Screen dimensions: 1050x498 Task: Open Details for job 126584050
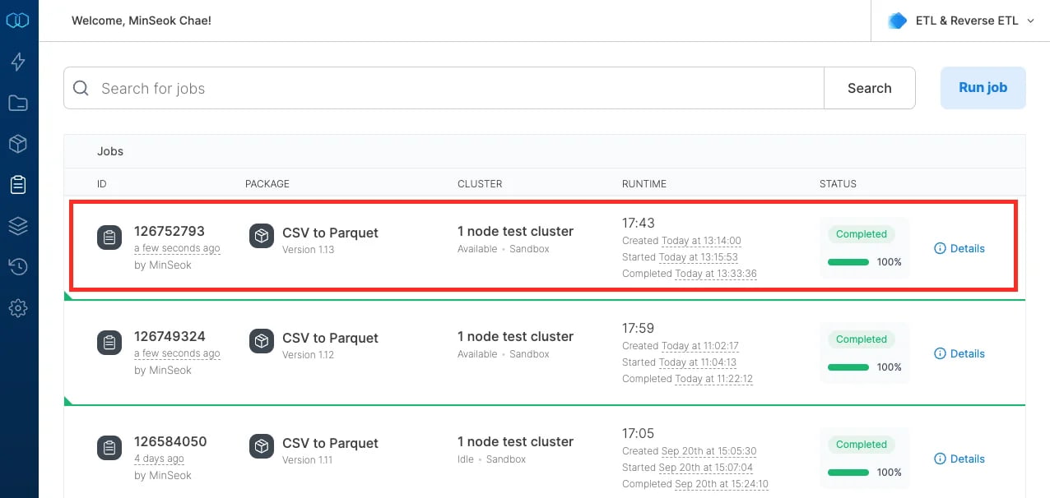(x=959, y=459)
